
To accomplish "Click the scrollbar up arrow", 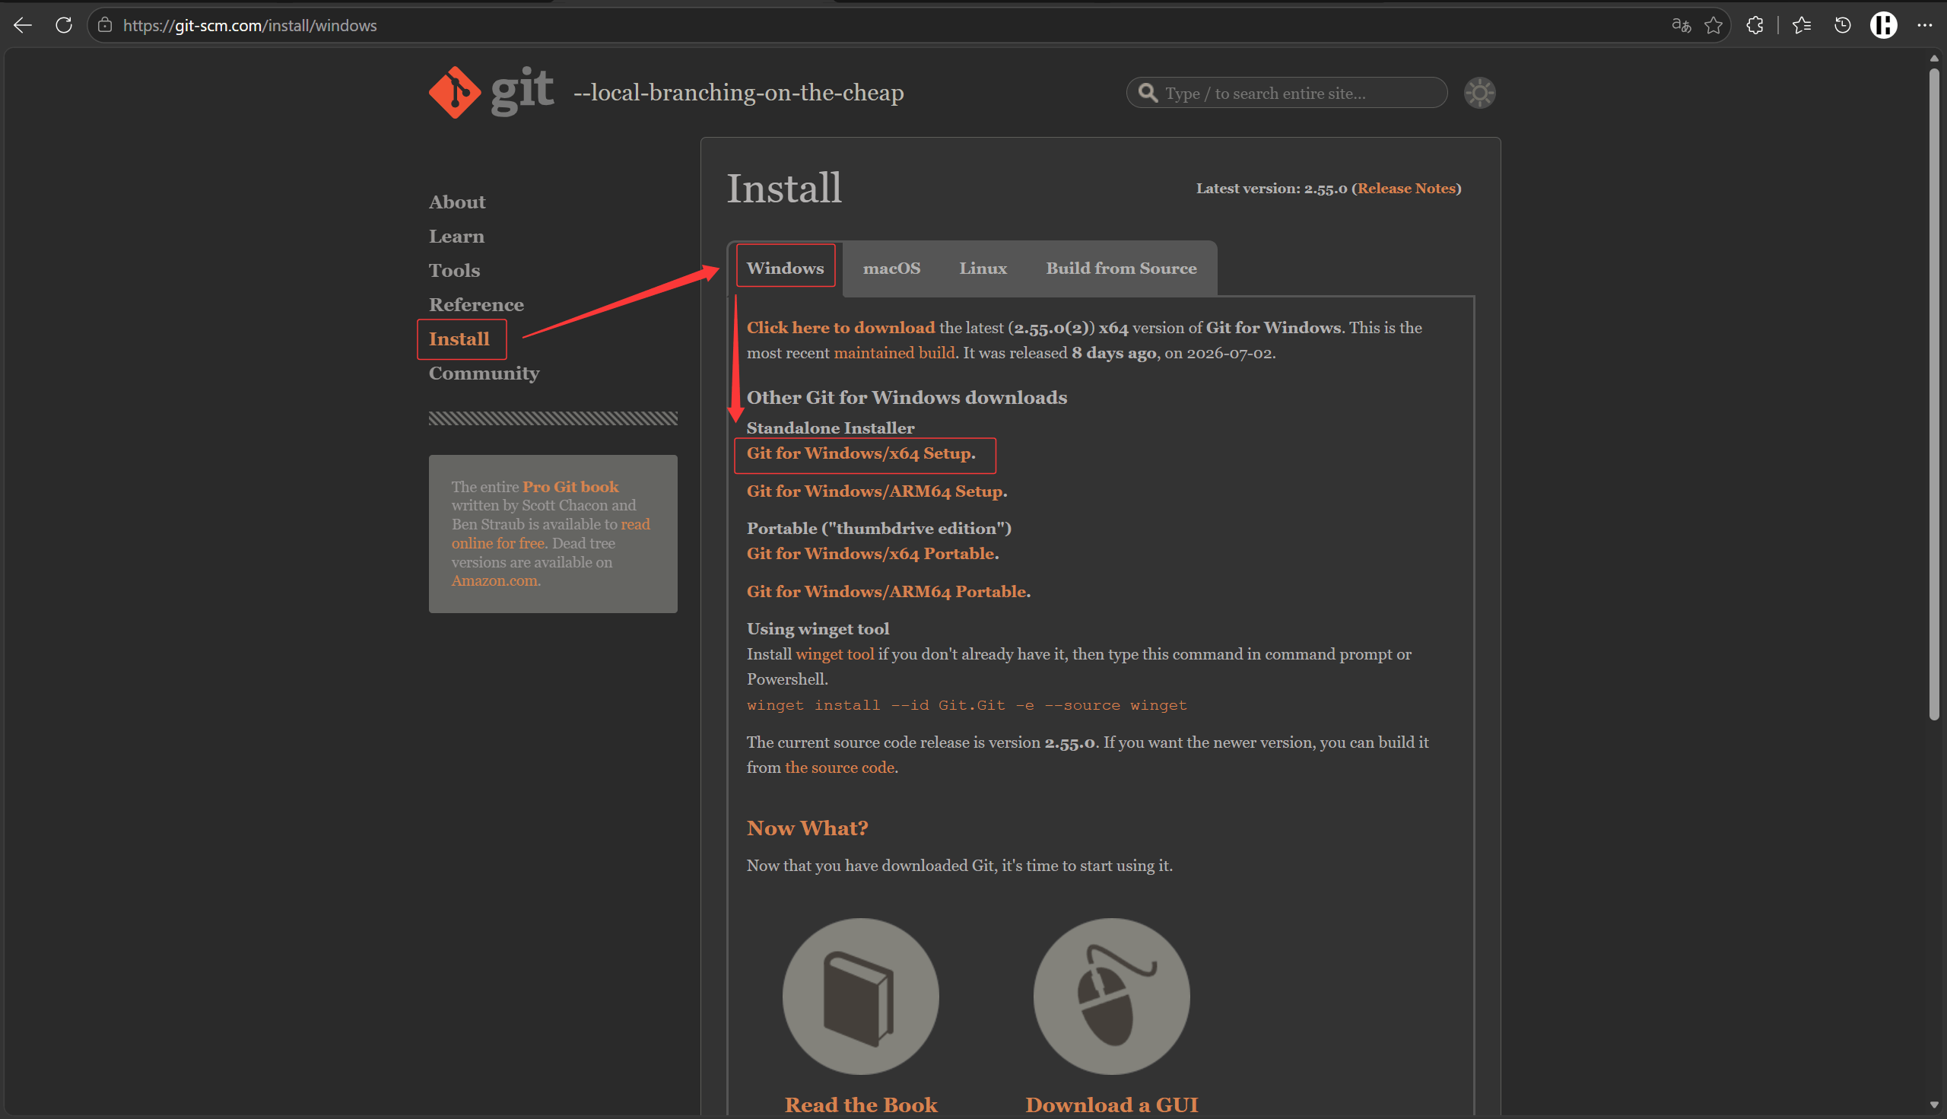I will [1934, 59].
